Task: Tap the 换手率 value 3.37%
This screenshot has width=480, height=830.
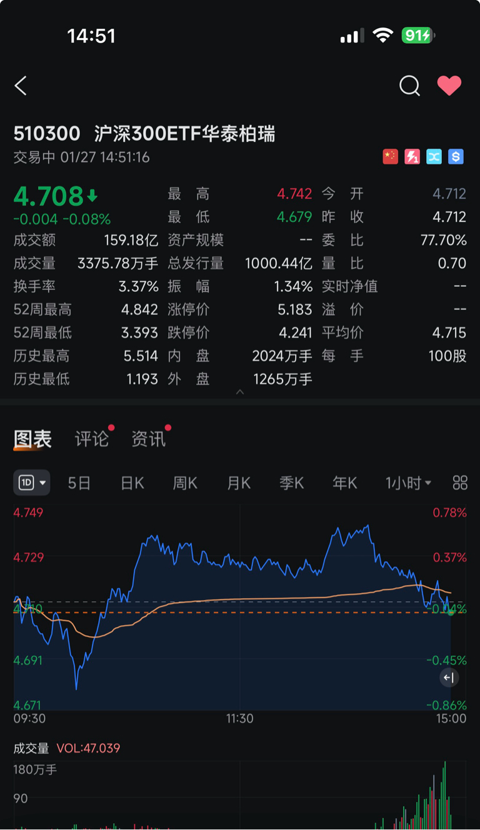Action: pyautogui.click(x=139, y=286)
